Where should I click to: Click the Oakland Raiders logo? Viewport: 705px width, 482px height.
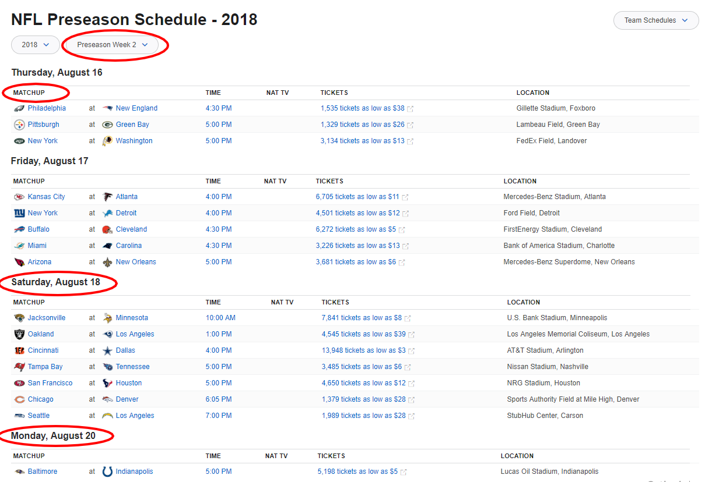point(19,334)
